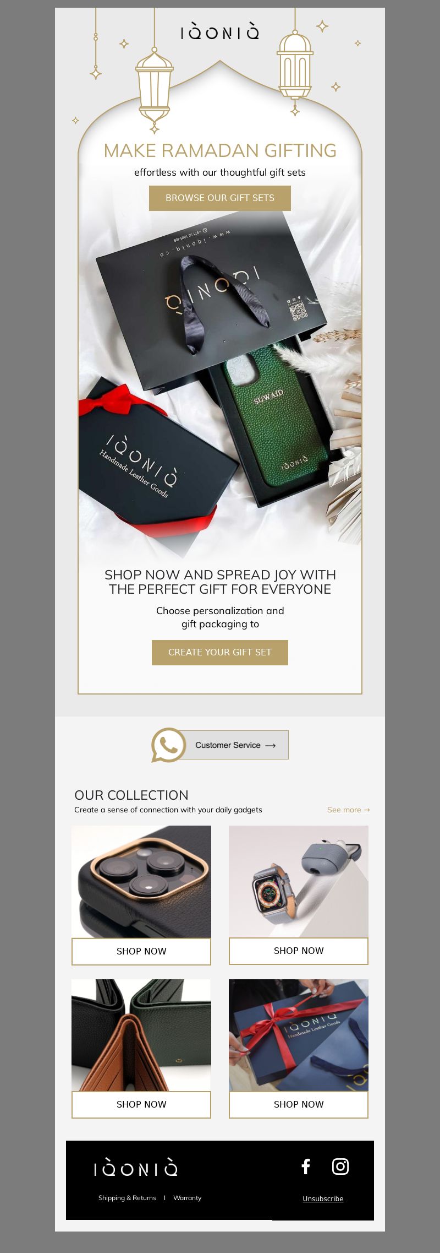
Task: Click the WhatsApp customer service icon
Action: click(x=168, y=745)
